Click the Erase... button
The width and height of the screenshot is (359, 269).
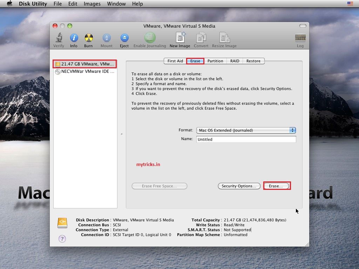276,186
